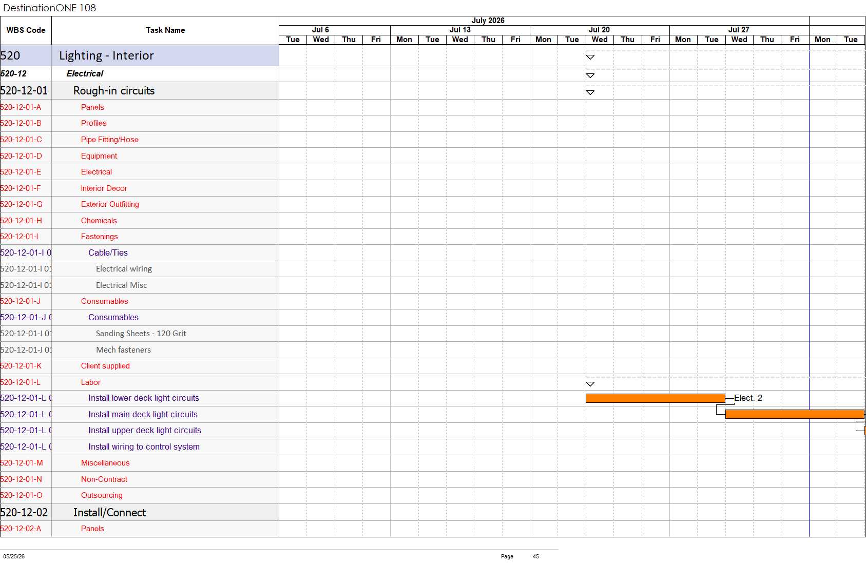
Task: Select Install wiring to control system task
Action: coord(144,447)
